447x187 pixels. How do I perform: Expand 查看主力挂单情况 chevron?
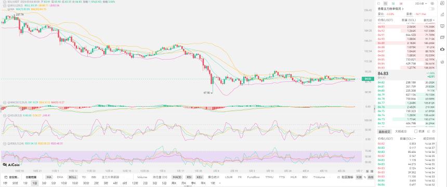tap(403, 9)
